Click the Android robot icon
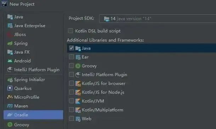Screen dimensions: 216x129 [x=10, y=61]
